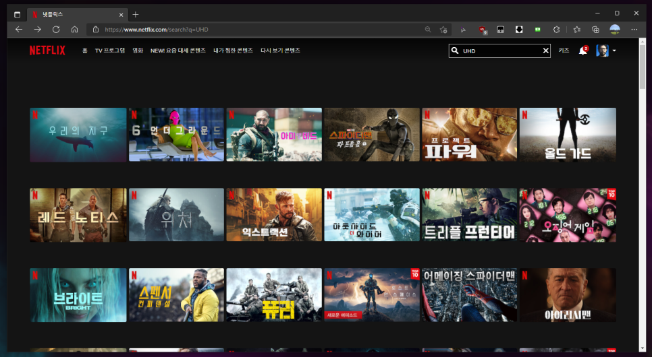Open the 트리플 프런티어 title card
Image resolution: width=652 pixels, height=357 pixels.
pos(470,215)
